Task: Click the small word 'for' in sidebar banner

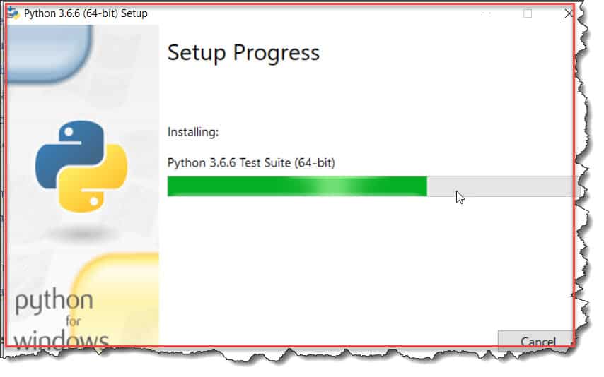Action: coord(73,321)
